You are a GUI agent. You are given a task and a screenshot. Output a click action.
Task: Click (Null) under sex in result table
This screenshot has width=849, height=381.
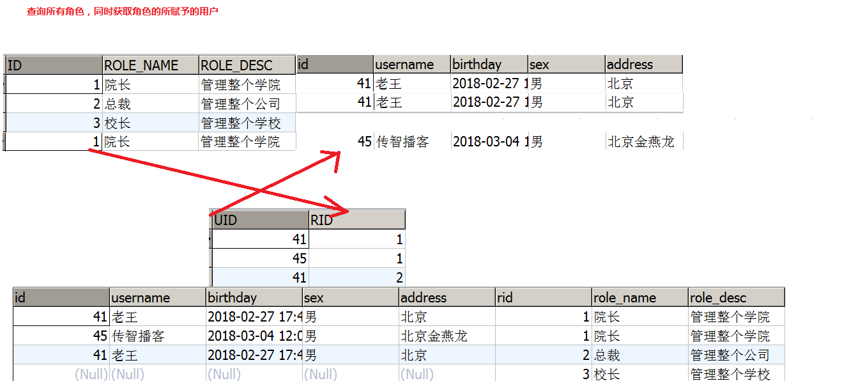click(x=351, y=373)
